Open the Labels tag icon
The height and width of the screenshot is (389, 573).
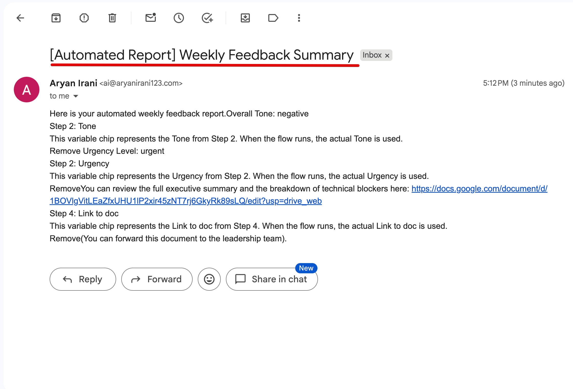point(273,18)
